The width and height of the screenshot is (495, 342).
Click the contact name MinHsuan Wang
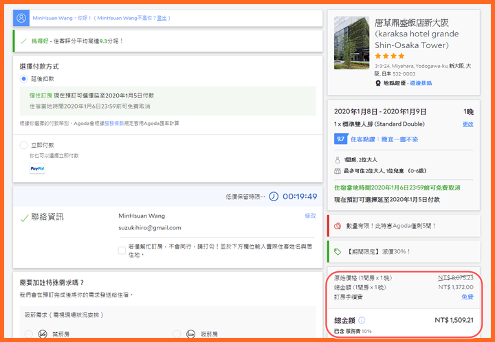[142, 216]
